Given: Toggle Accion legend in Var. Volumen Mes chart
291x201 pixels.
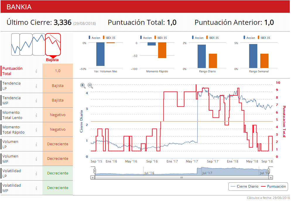Looking at the screenshot, I should [x=95, y=38].
